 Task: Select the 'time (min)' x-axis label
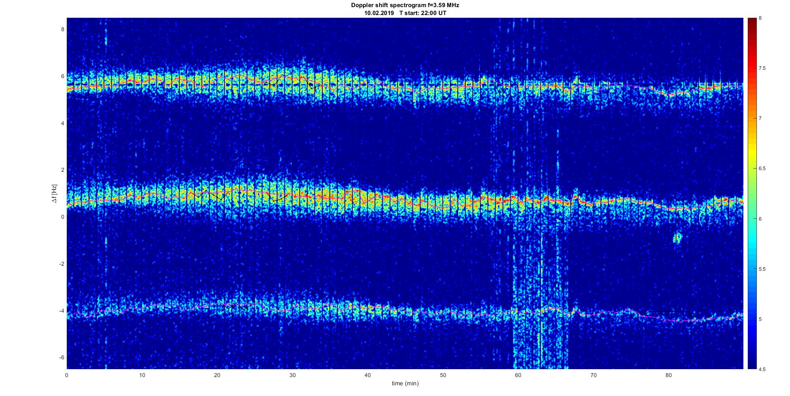[405, 383]
